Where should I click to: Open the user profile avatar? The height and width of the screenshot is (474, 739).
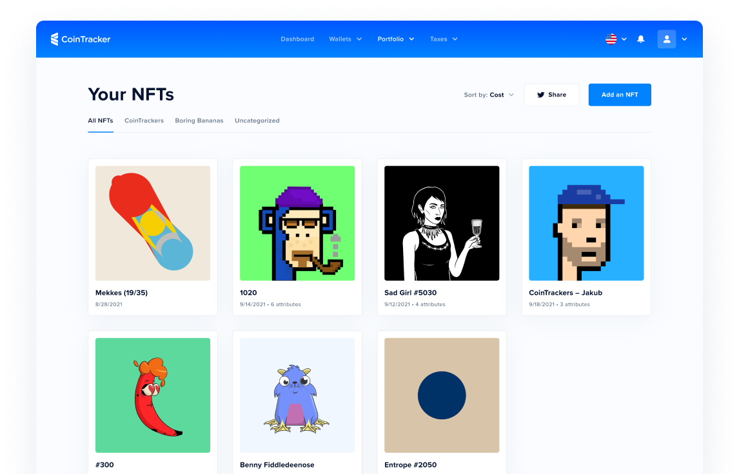(x=666, y=39)
